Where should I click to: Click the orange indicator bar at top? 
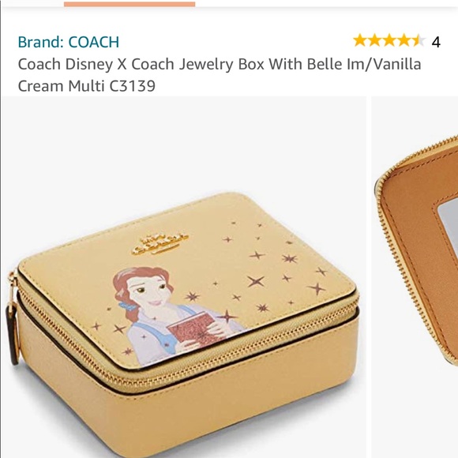tap(130, 4)
